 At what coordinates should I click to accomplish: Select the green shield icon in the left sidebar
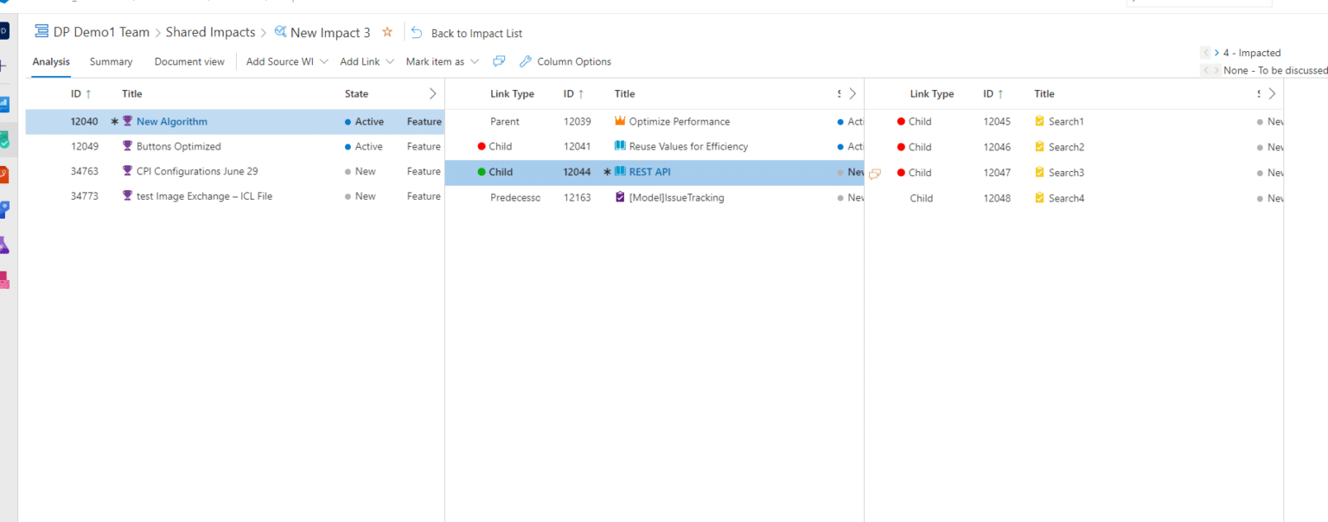(6, 137)
